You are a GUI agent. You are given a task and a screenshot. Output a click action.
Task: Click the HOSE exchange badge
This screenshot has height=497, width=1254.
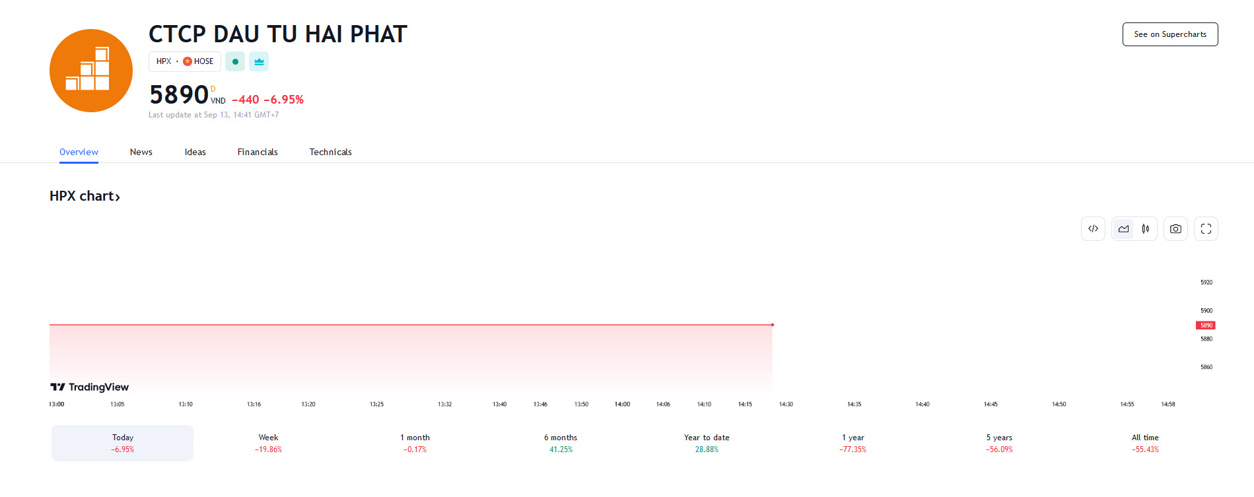click(x=197, y=61)
